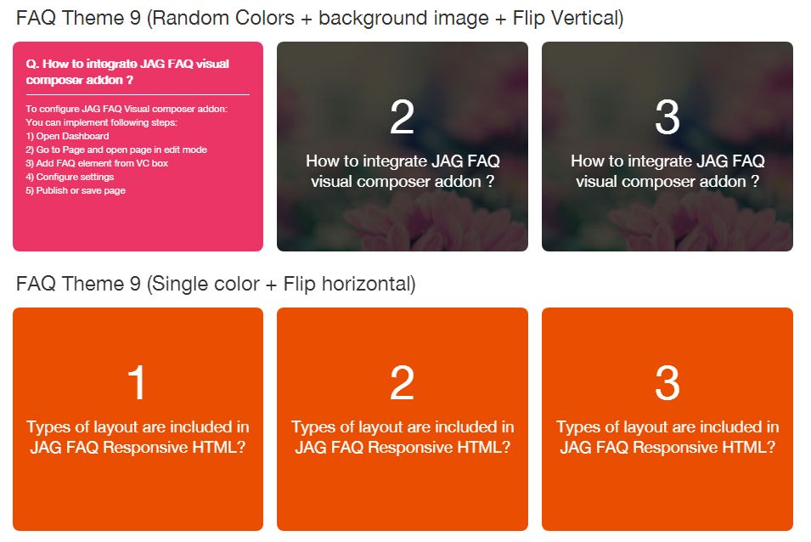Viewport: 811px width, 542px height.
Task: Click the "1) Open Dashboard" step line
Action: (x=68, y=136)
